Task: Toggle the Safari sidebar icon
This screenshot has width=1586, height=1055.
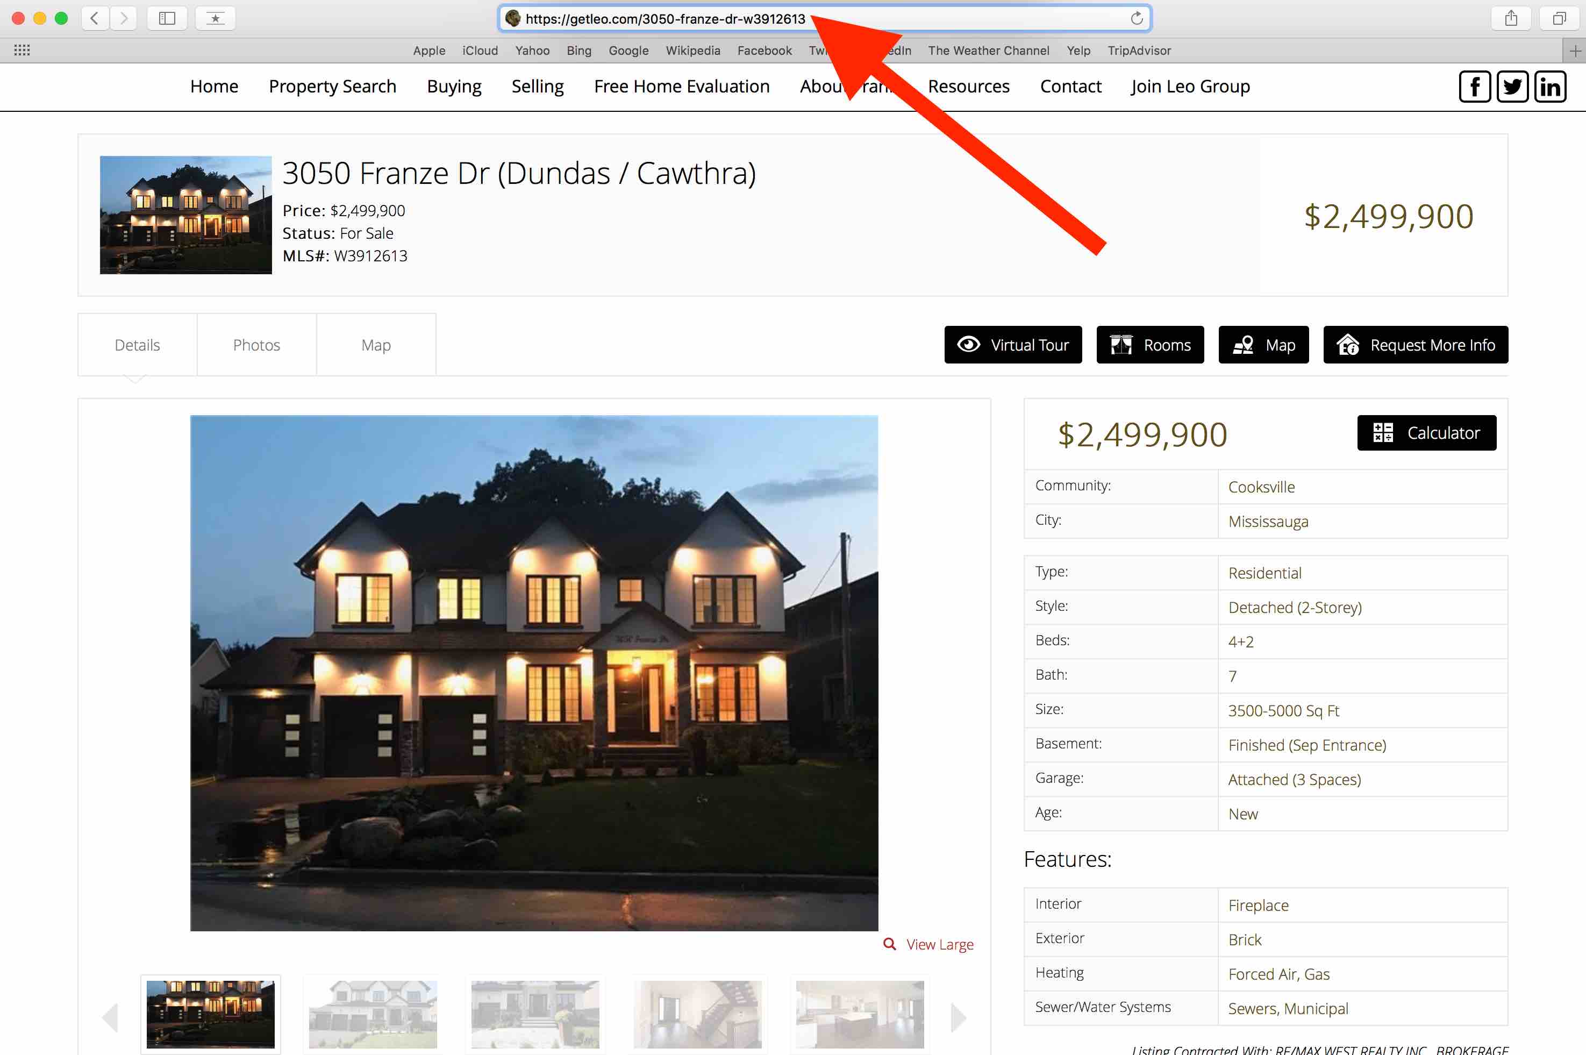Action: pyautogui.click(x=167, y=18)
